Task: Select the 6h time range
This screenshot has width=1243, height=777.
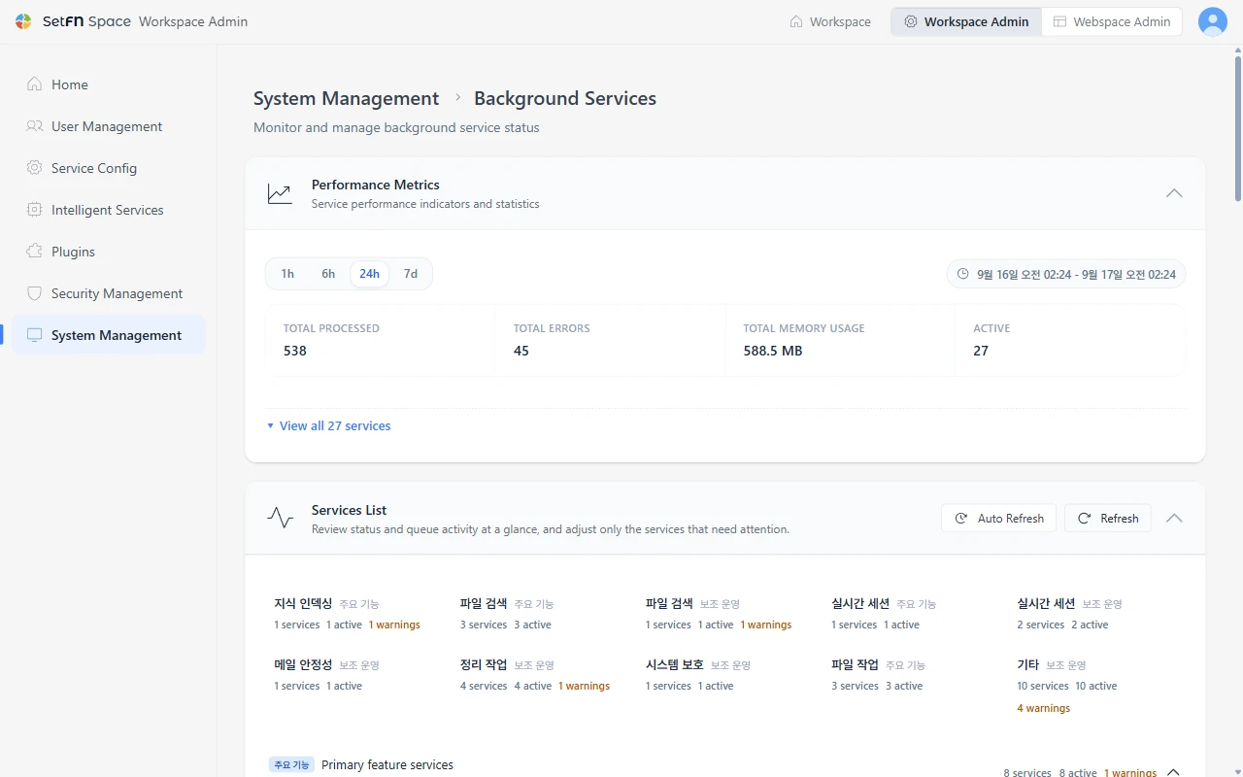Action: 328,274
